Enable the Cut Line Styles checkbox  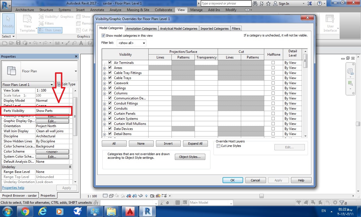218,146
